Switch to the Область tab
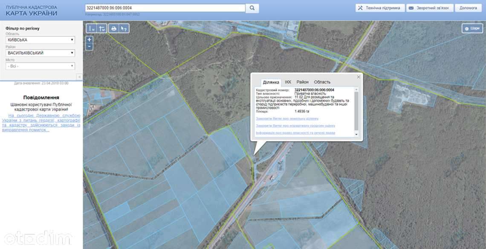 pyautogui.click(x=322, y=82)
